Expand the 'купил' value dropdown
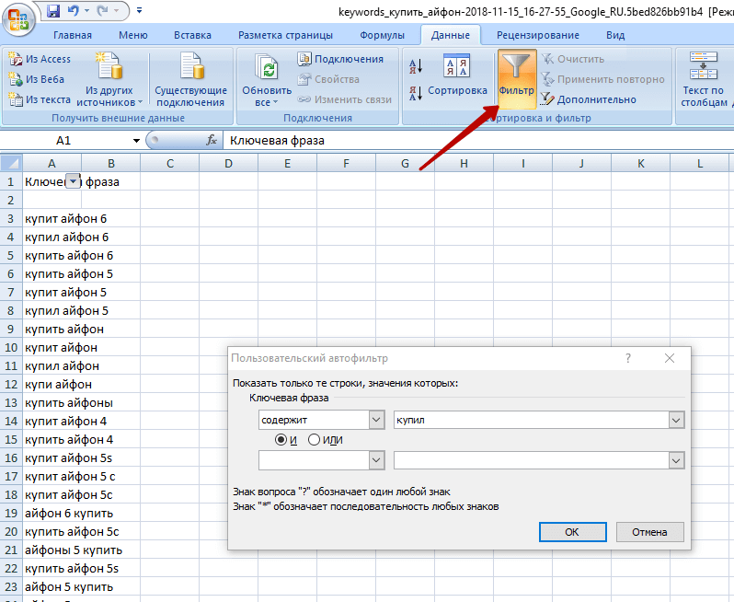The image size is (734, 602). click(677, 420)
